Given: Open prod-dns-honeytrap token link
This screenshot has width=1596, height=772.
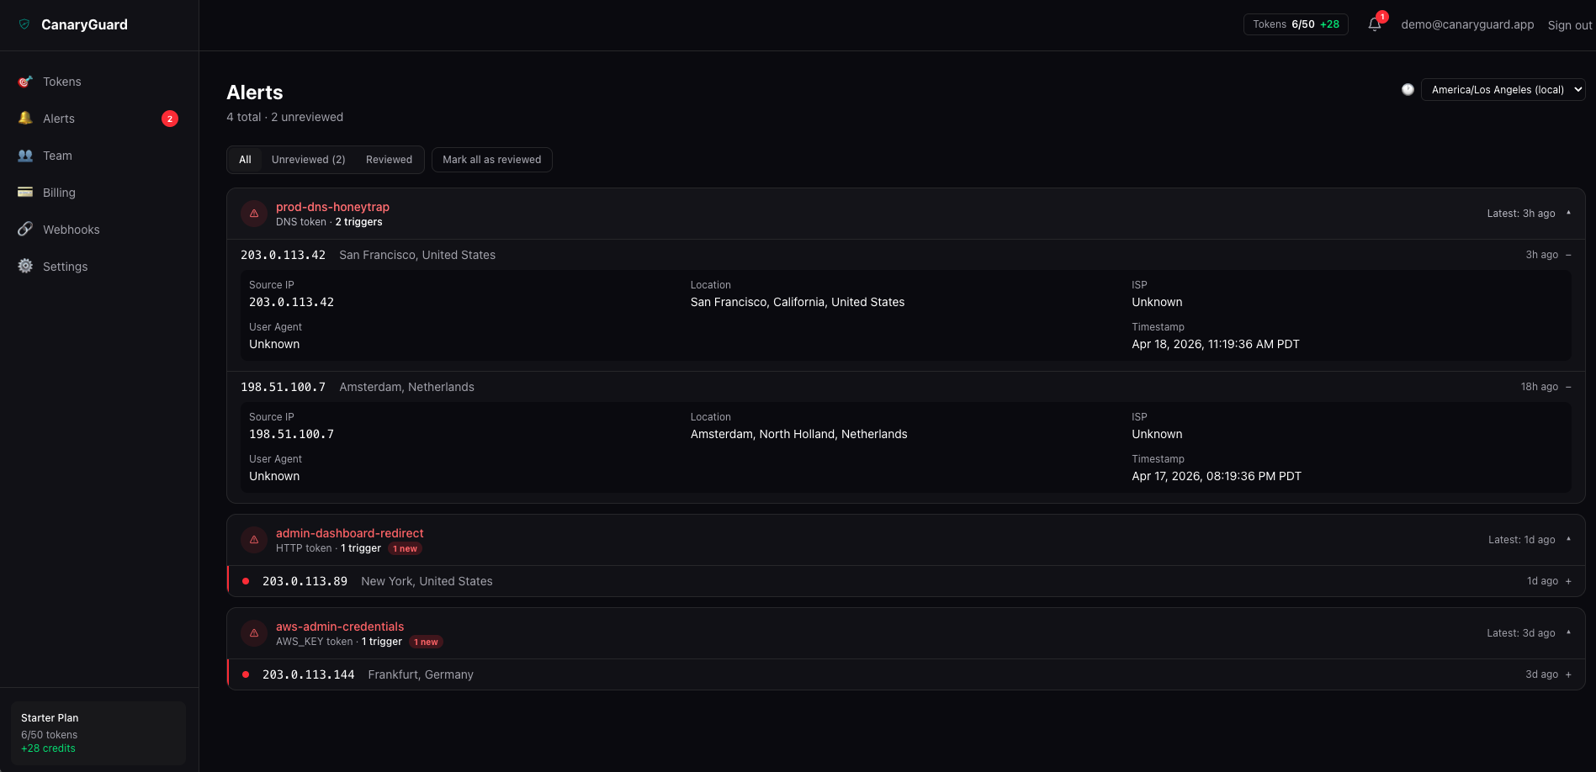Looking at the screenshot, I should click(332, 207).
